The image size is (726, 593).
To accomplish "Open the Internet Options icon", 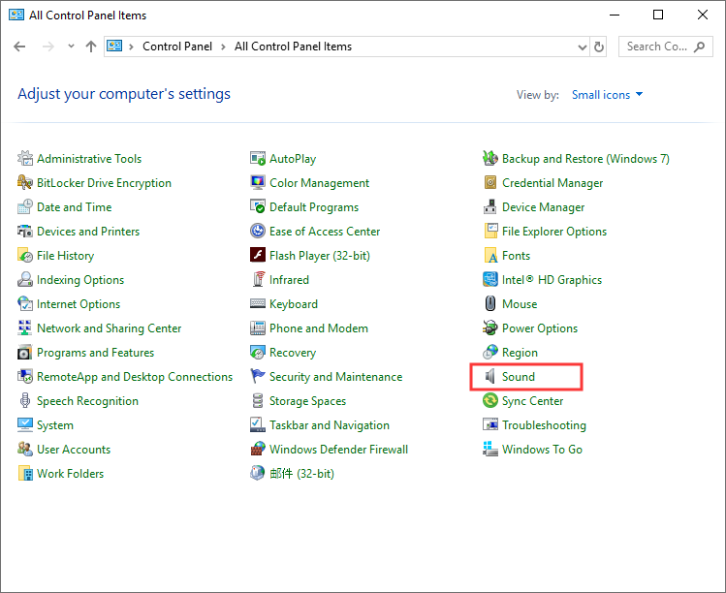I will pyautogui.click(x=25, y=303).
